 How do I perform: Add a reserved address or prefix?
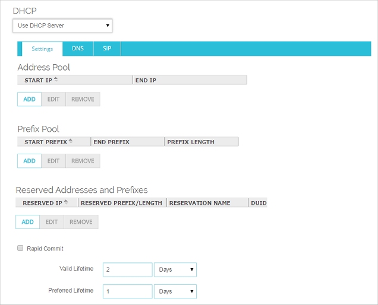pos(27,222)
